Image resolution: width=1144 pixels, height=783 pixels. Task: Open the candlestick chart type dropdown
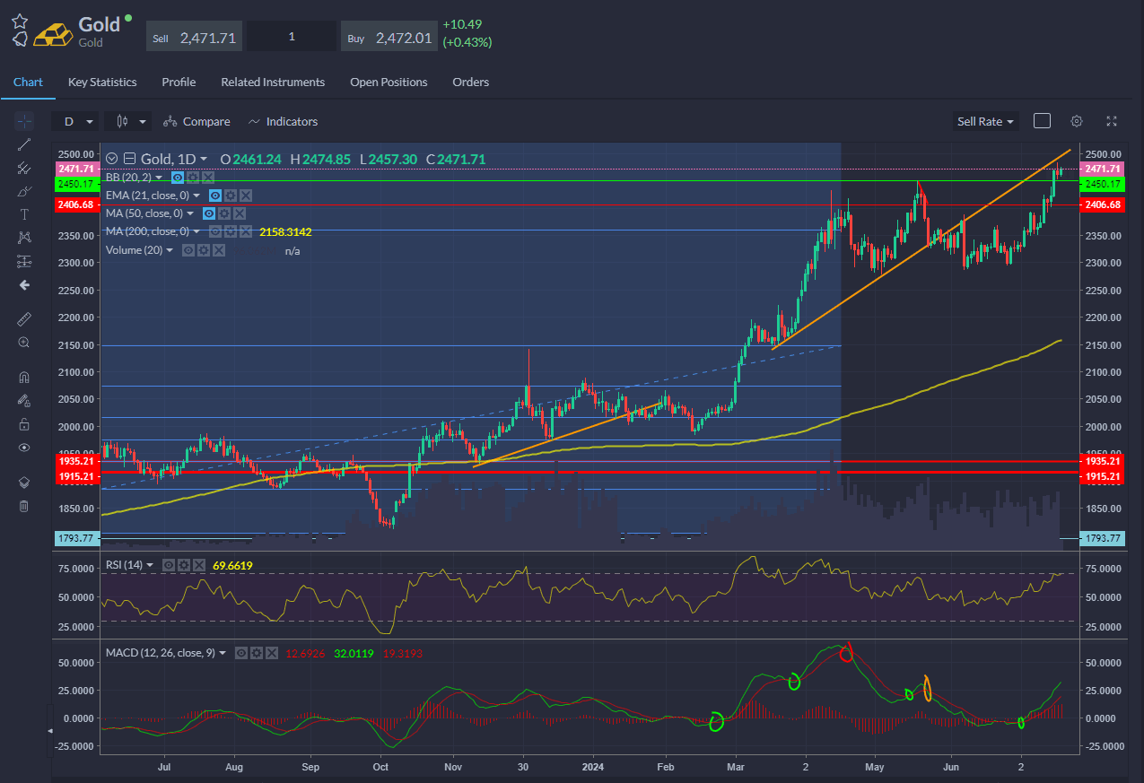[x=130, y=121]
